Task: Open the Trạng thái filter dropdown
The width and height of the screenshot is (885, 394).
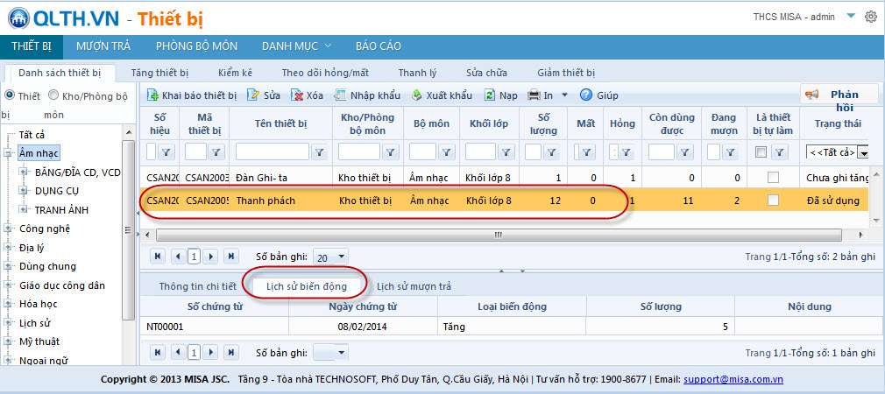Action: pos(863,152)
